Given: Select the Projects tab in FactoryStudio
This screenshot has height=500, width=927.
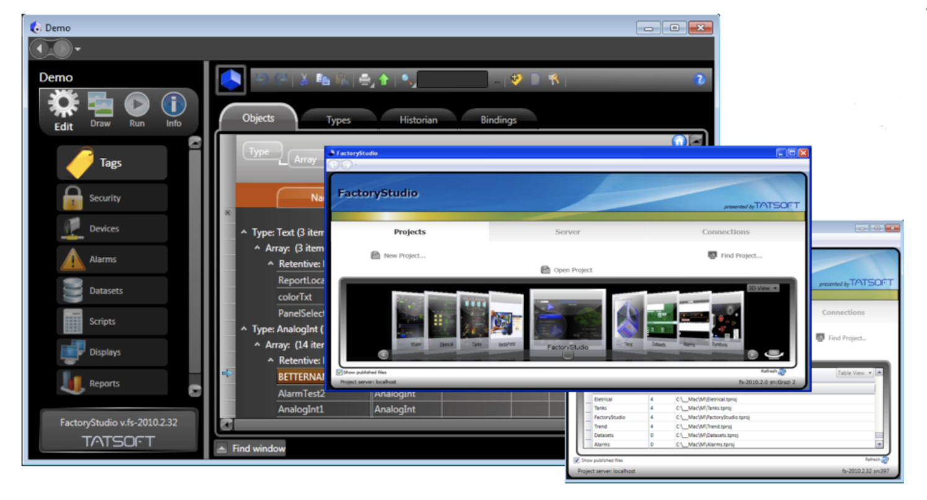Looking at the screenshot, I should [410, 231].
